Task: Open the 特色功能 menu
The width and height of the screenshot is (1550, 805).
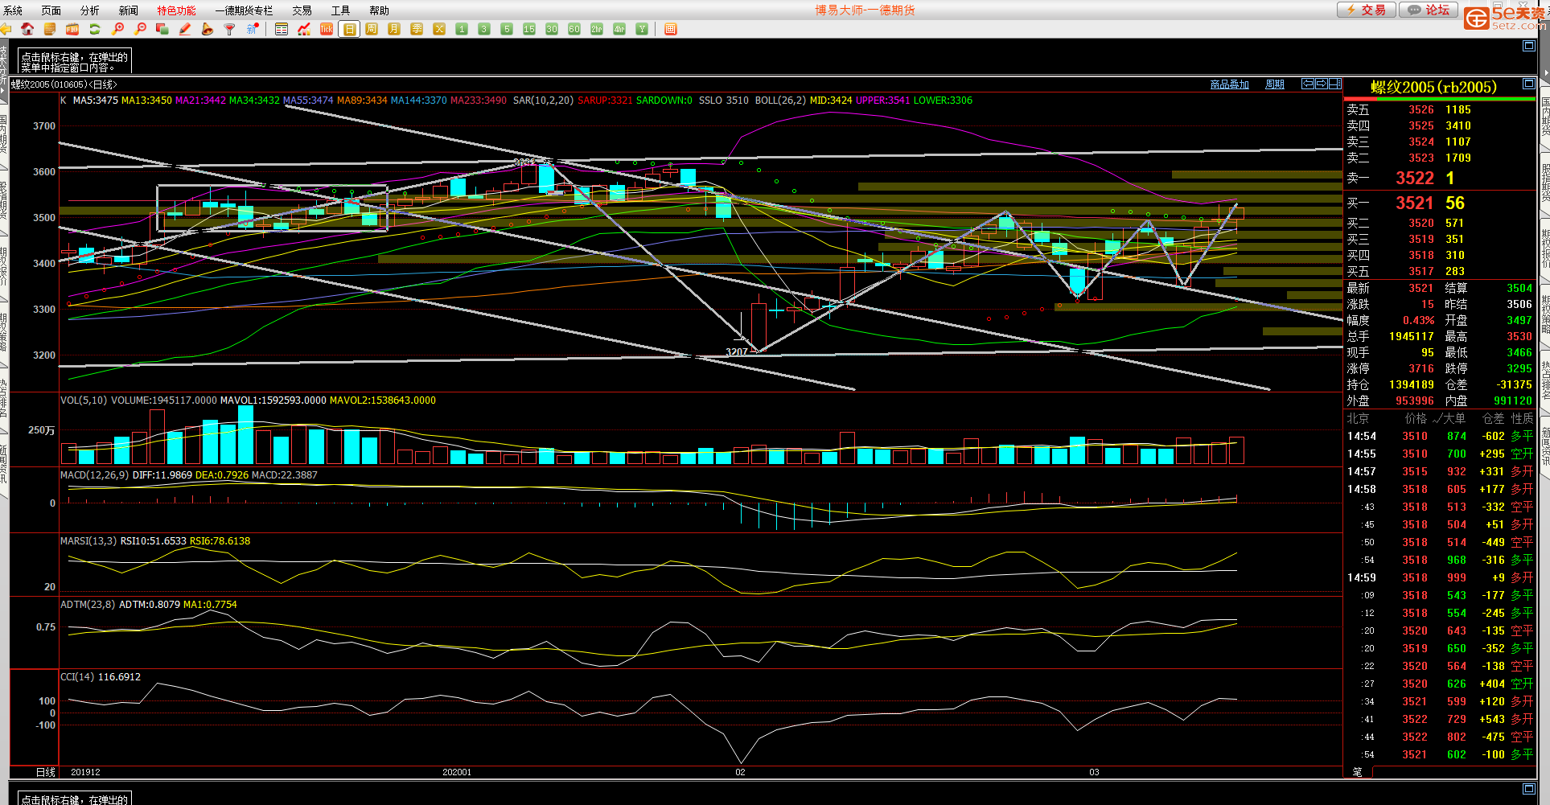Action: coord(176,10)
